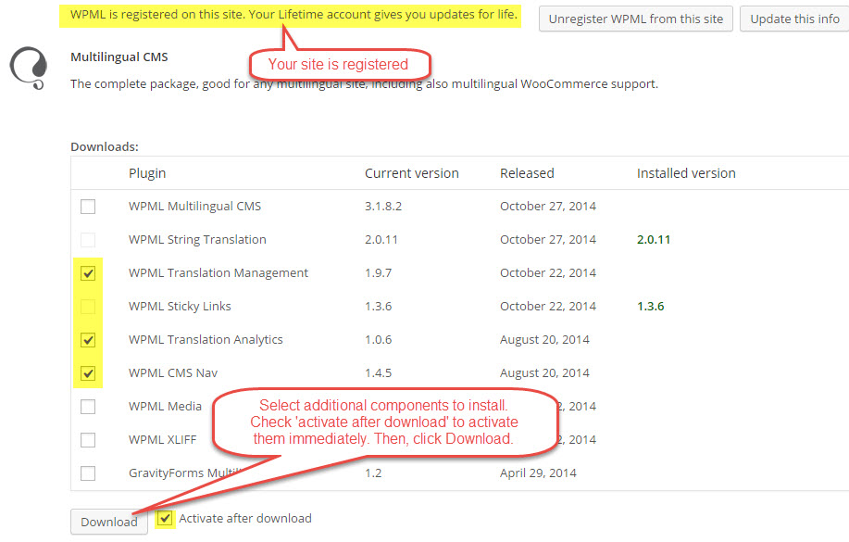Click the green installed version 1.3.6

tap(650, 307)
